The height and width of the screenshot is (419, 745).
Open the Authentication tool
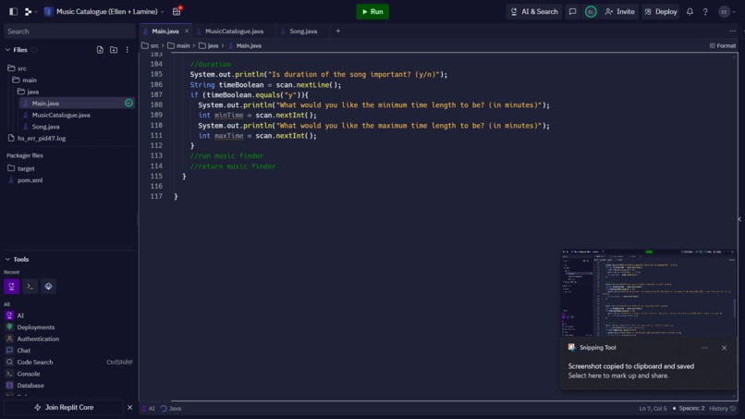point(38,339)
